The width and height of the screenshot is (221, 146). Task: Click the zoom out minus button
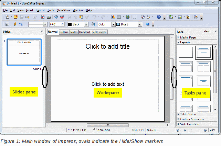tap(178, 131)
